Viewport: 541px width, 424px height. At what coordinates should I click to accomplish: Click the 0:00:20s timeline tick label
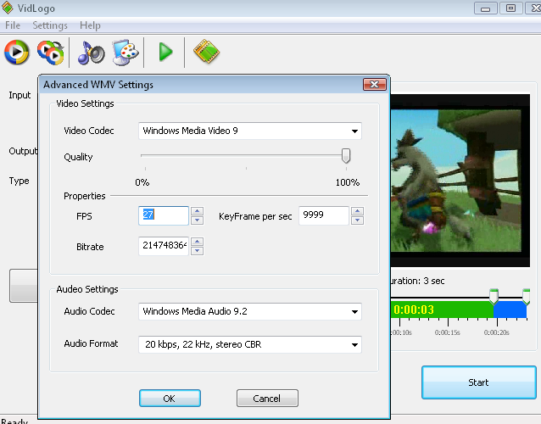tap(497, 332)
